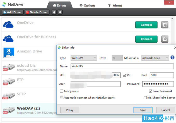Connect the OneDrive for Business drive
Image resolution: width=176 pixels, height=123 pixels.
pyautogui.click(x=146, y=39)
